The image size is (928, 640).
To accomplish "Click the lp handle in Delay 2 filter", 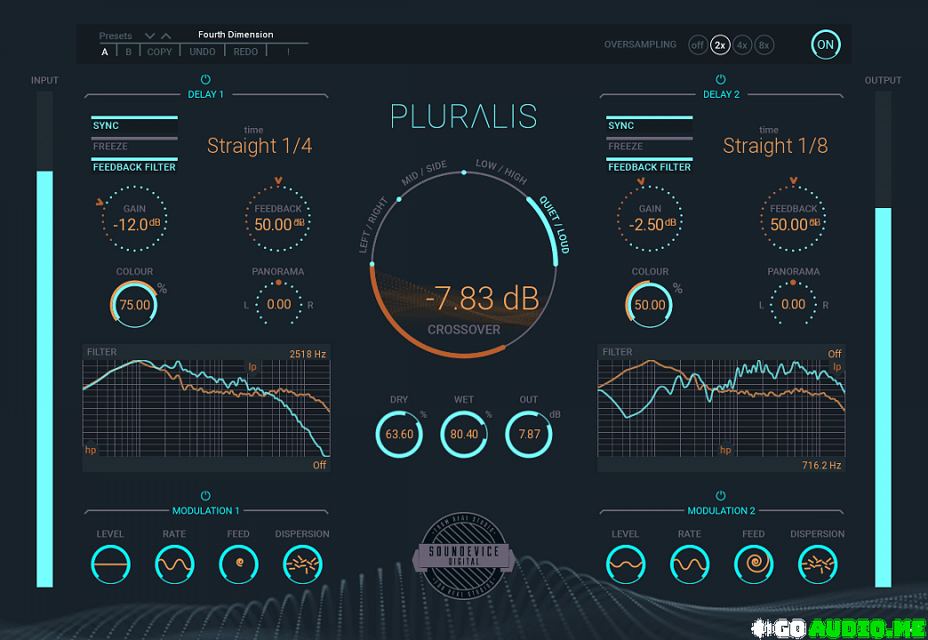I will [x=836, y=367].
